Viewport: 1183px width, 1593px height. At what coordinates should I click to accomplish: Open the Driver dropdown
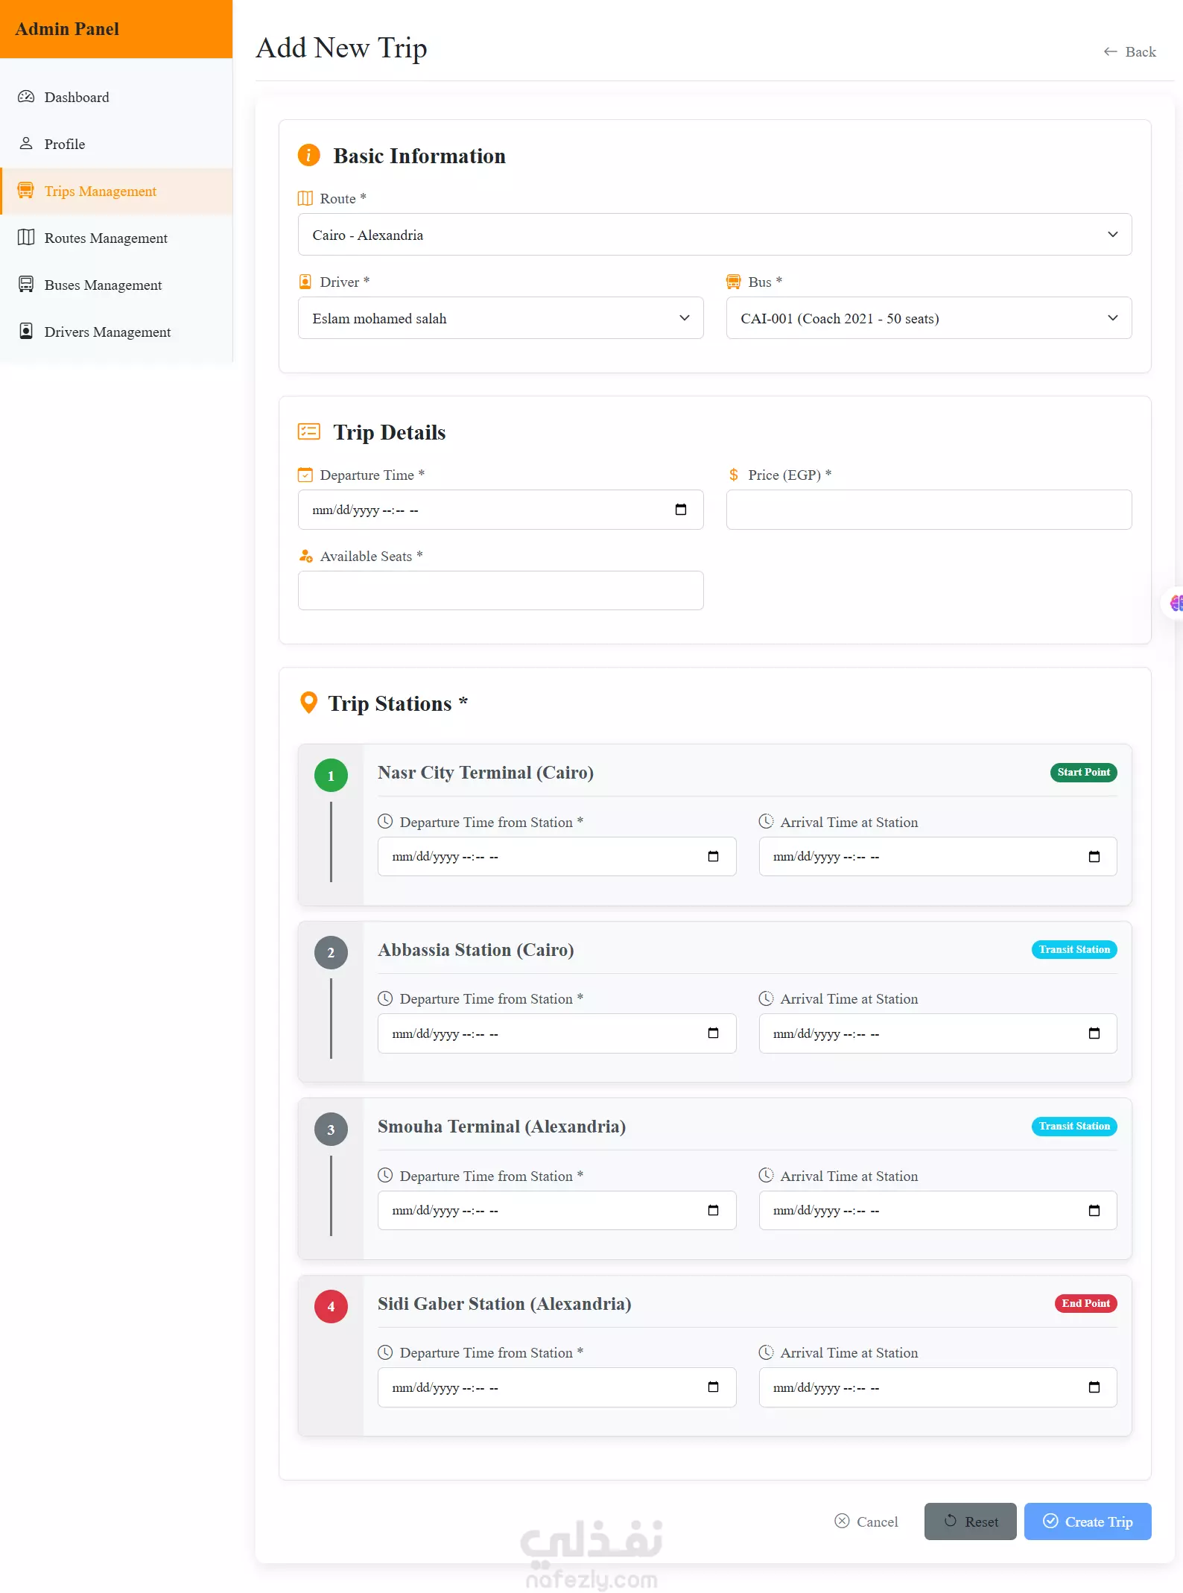(x=501, y=318)
